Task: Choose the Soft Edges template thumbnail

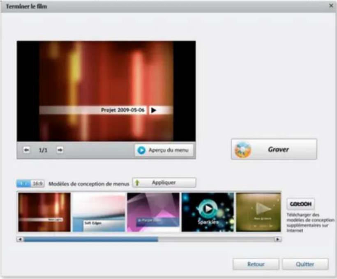Action: click(99, 212)
